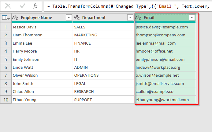The image size is (212, 132).
Task: Click c.allen@example.co email cell
Action: click(x=165, y=91)
